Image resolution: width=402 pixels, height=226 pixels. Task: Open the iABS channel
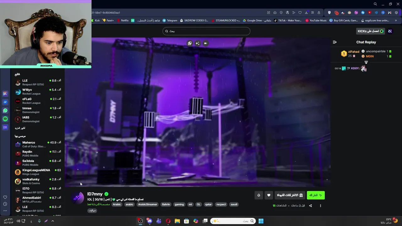coord(38,119)
